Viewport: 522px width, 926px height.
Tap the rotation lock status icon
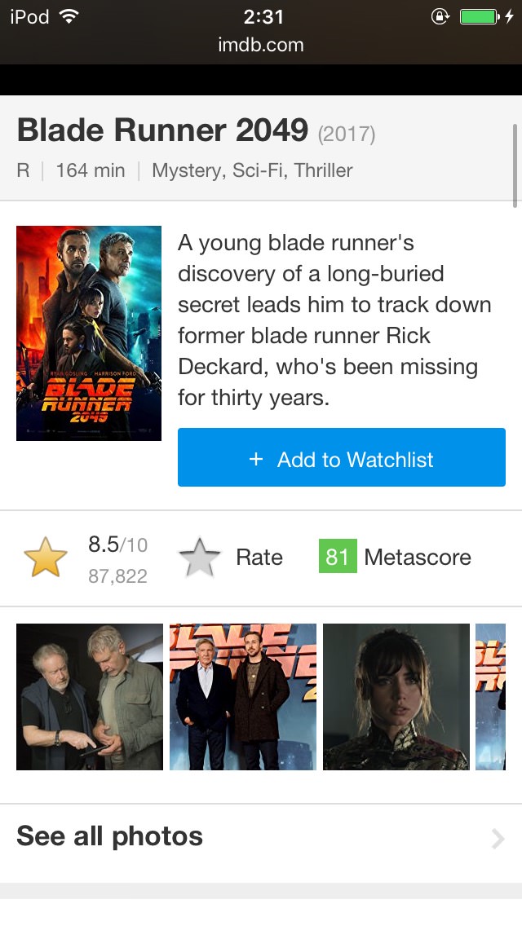pos(440,17)
